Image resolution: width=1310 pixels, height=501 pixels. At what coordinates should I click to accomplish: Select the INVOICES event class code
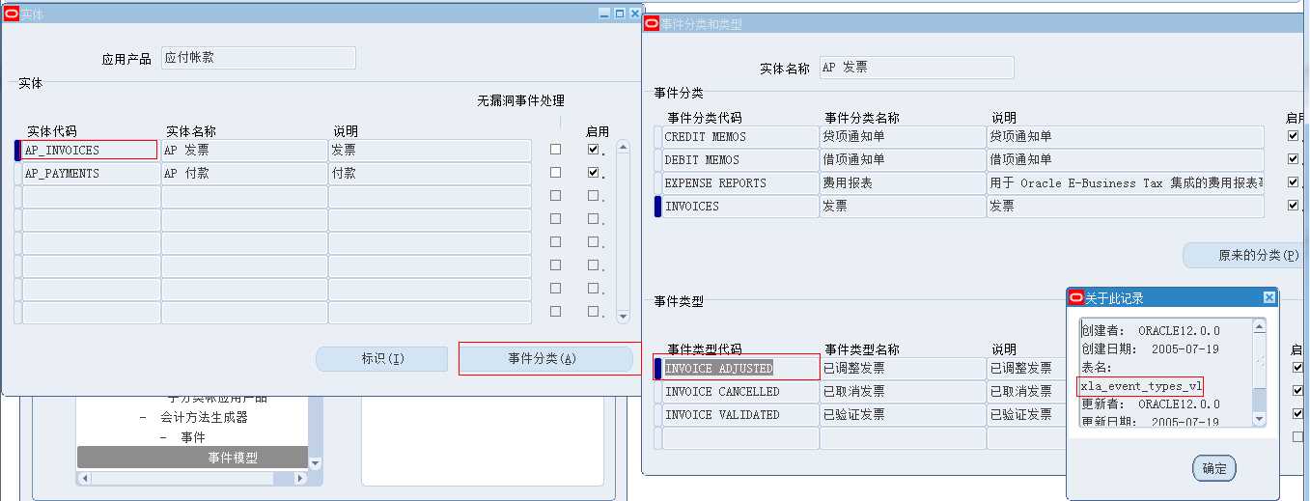pyautogui.click(x=739, y=206)
